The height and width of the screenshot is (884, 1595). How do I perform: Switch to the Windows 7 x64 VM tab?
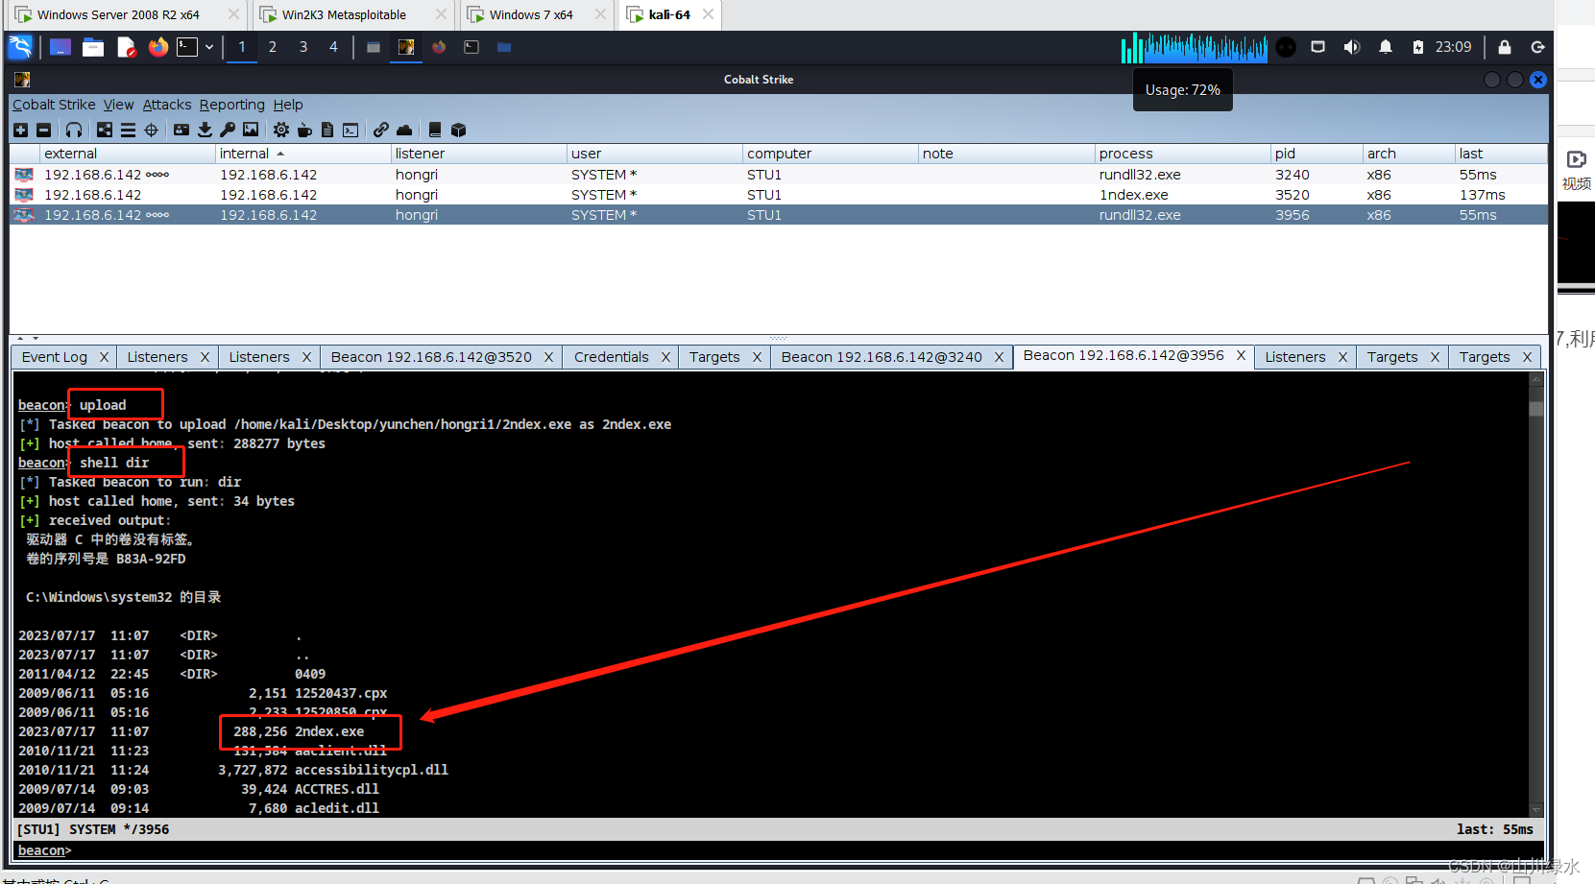pyautogui.click(x=531, y=14)
